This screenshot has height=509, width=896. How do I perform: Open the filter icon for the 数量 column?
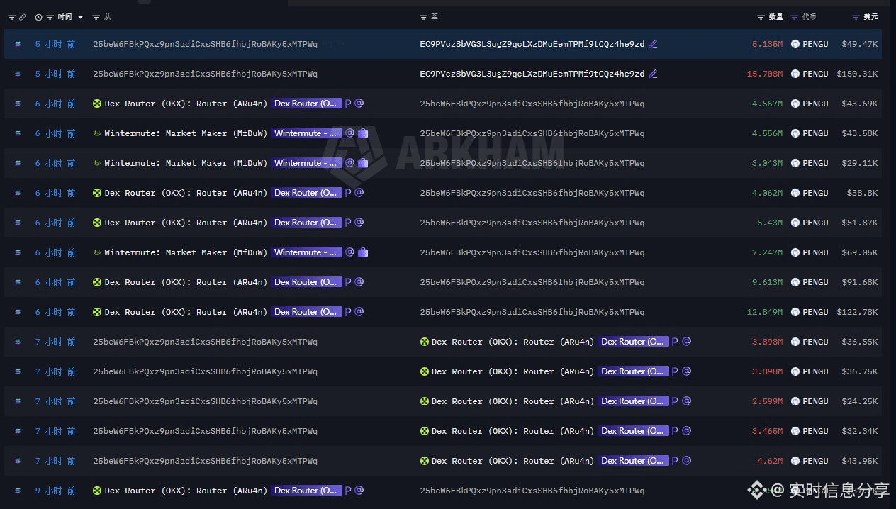(x=761, y=17)
